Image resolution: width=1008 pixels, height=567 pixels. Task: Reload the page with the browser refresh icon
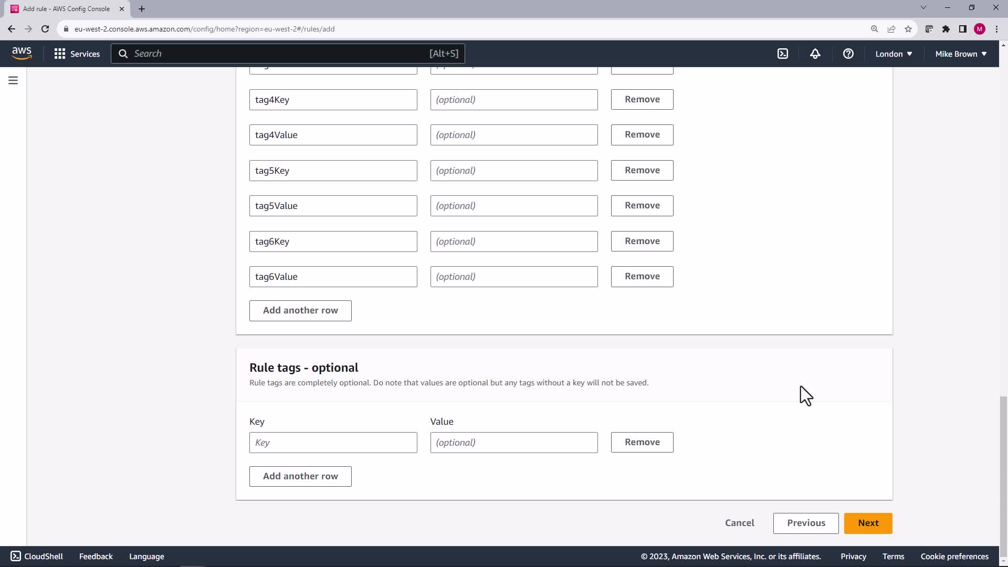45,29
